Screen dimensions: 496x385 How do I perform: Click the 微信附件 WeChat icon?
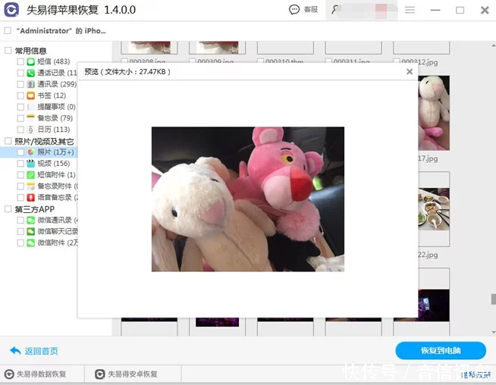pos(30,243)
